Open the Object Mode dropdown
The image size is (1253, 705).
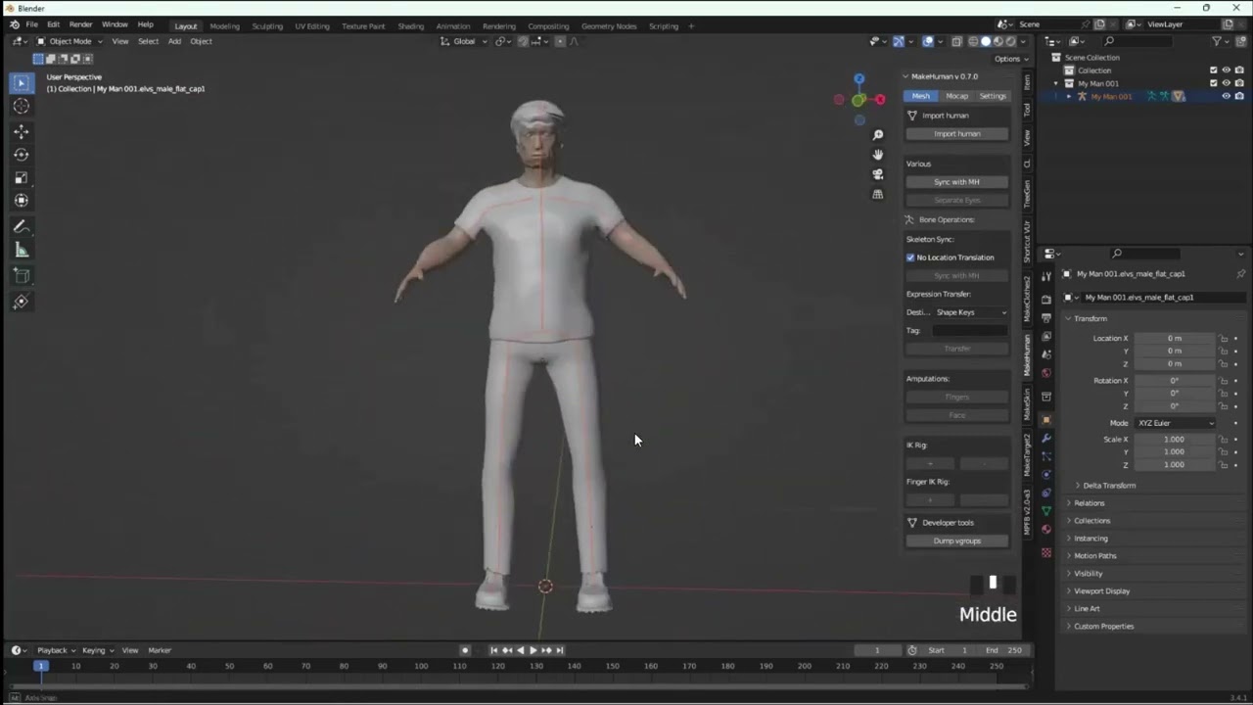69,41
